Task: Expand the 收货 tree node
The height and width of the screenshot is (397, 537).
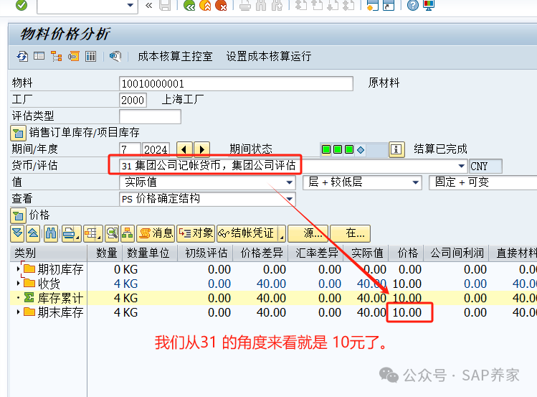Action: click(18, 283)
